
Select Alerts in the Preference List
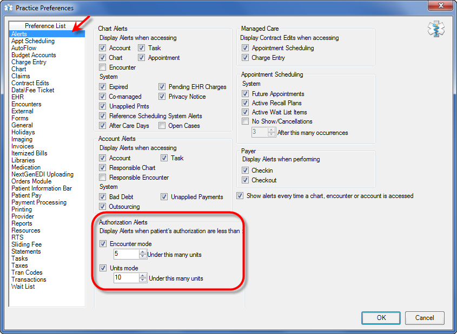47,34
